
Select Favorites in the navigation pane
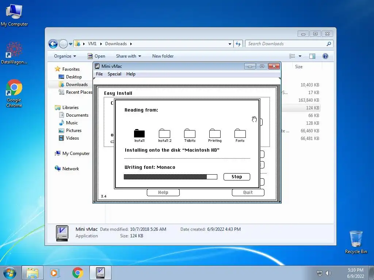pyautogui.click(x=67, y=69)
